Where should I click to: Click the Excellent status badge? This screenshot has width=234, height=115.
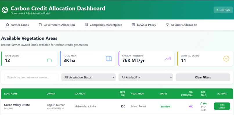coord(165,106)
